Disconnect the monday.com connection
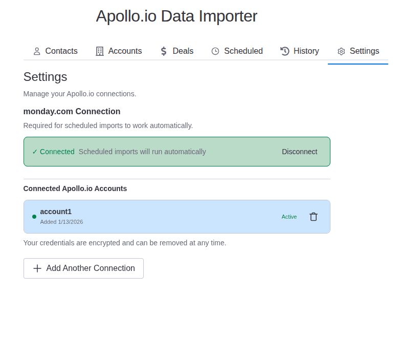 tap(300, 152)
